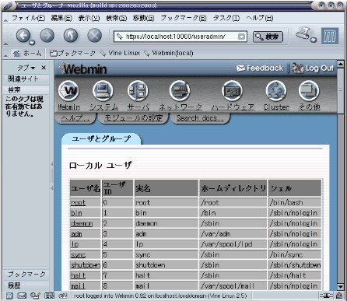Reload the page with the Reload button
Image resolution: width=347 pixels, height=301 pixels.
click(71, 36)
